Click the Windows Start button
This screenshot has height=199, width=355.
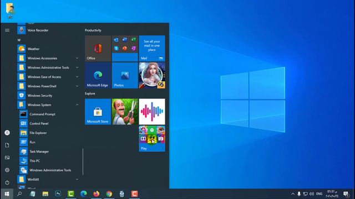(7, 194)
